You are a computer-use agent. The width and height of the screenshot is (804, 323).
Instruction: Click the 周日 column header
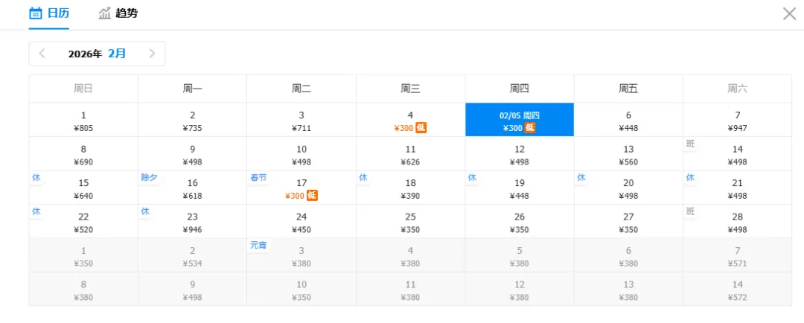83,89
